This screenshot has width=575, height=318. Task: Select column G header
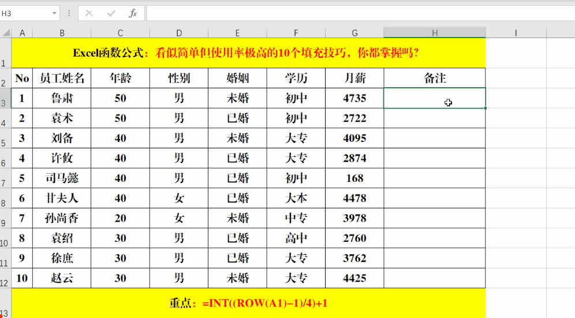(x=354, y=33)
